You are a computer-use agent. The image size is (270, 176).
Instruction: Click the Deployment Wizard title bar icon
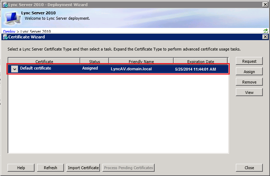coord(5,5)
